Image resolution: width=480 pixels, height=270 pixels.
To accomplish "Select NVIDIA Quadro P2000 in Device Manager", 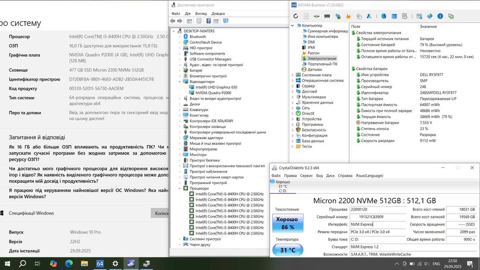I will pyautogui.click(x=213, y=93).
